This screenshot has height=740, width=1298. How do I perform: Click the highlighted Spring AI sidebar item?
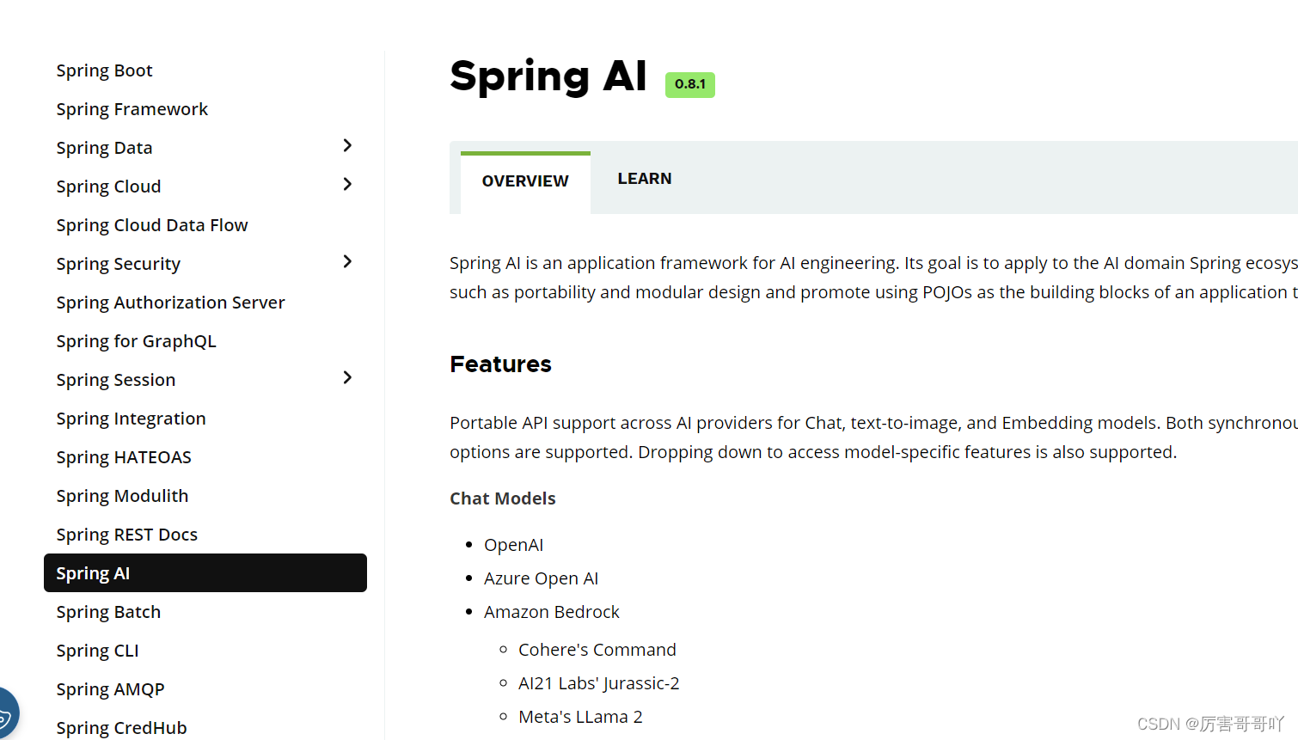pos(205,573)
